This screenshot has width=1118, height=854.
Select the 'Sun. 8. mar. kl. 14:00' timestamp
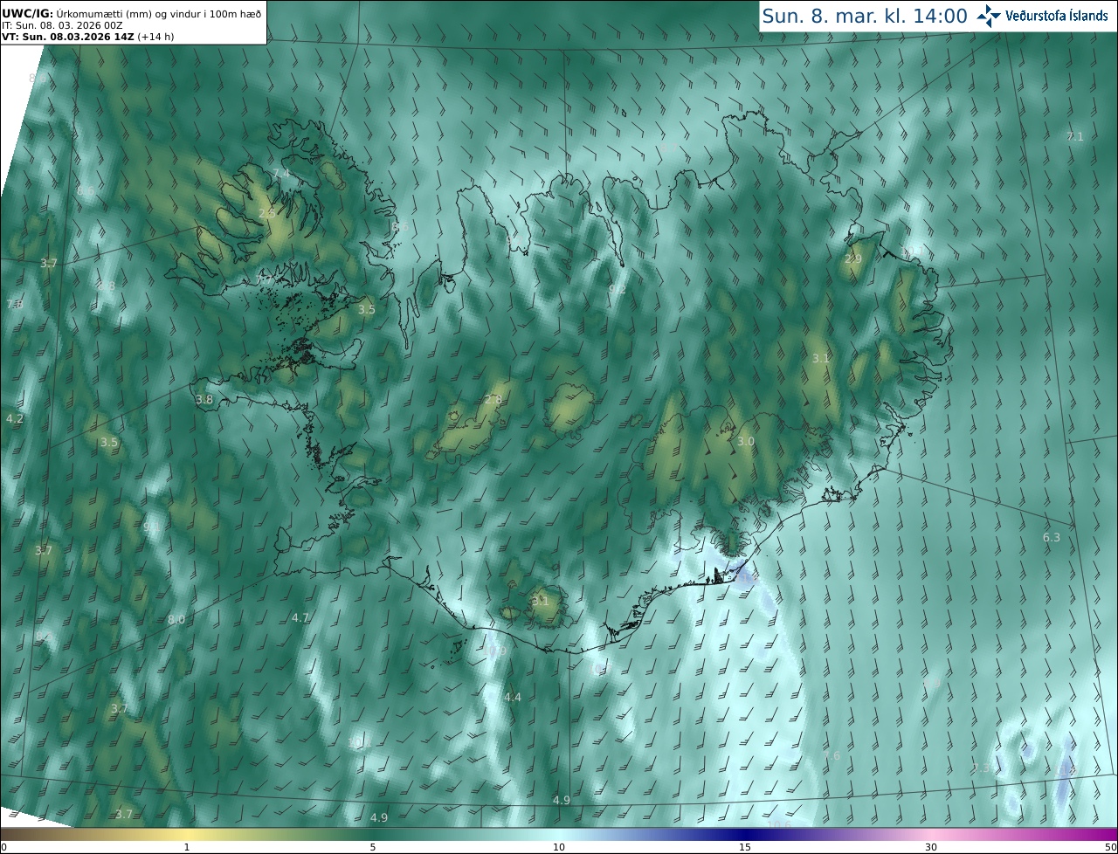(865, 17)
